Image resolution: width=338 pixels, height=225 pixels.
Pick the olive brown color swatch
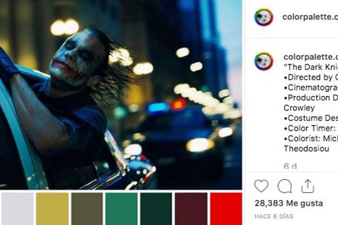[87, 209]
